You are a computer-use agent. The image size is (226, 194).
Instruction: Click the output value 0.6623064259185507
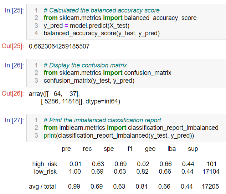59,46
